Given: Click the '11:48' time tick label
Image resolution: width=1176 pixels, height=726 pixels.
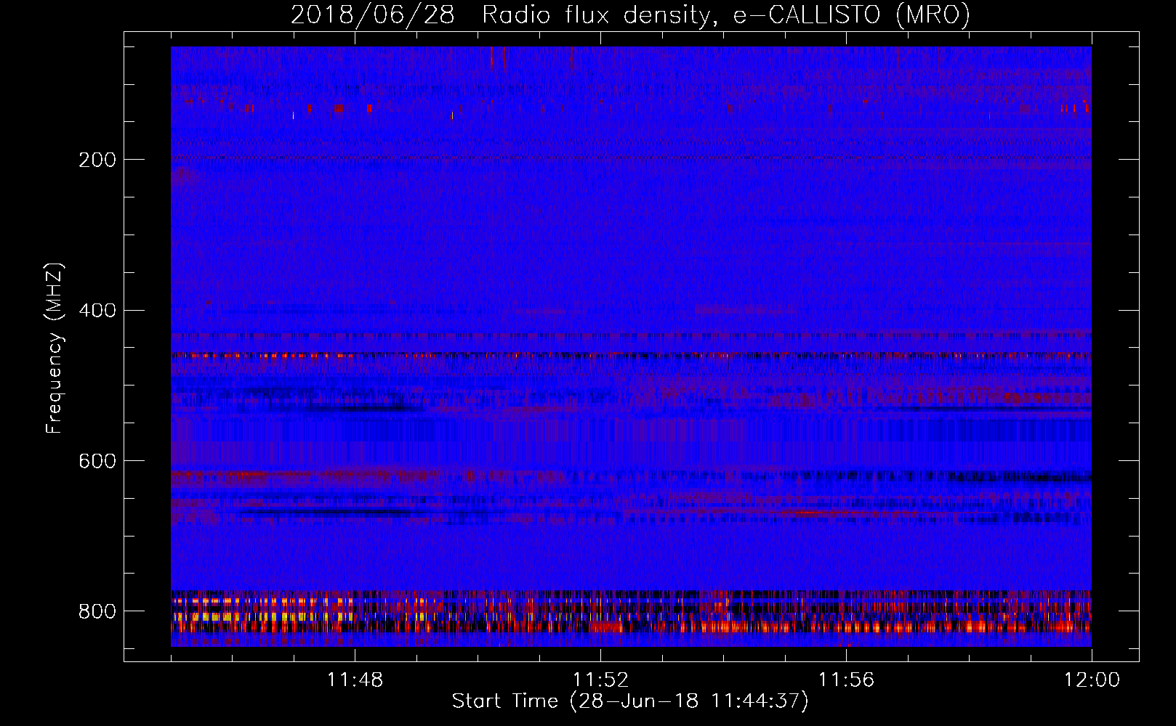Looking at the screenshot, I should (x=355, y=680).
